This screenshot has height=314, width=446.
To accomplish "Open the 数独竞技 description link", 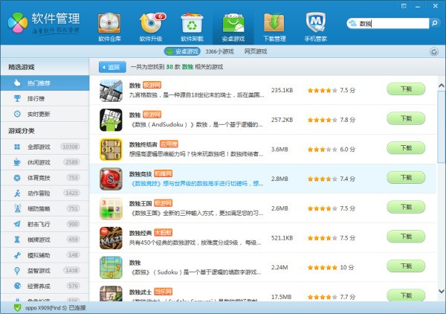I will pos(196,184).
